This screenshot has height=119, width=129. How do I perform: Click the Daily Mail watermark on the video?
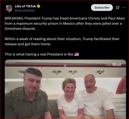tap(113, 65)
